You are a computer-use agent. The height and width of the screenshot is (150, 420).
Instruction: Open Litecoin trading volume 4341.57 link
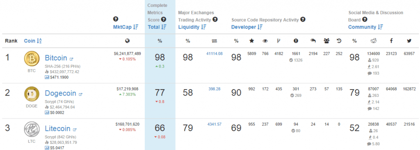coord(214,124)
